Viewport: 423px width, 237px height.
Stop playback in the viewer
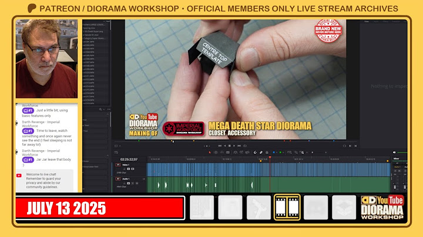230,145
